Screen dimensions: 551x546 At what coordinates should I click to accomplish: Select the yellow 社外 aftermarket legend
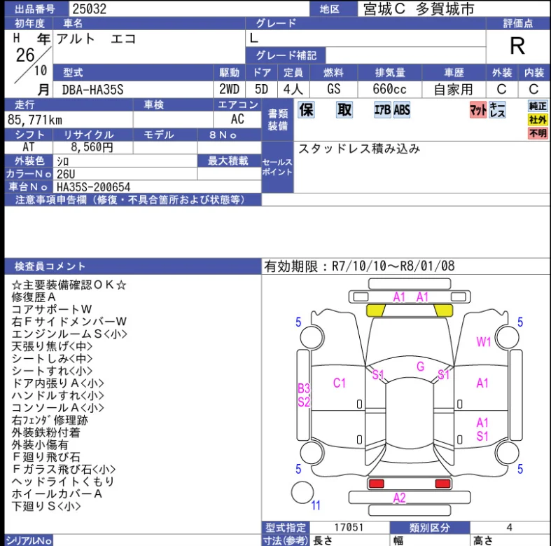pyautogui.click(x=538, y=119)
